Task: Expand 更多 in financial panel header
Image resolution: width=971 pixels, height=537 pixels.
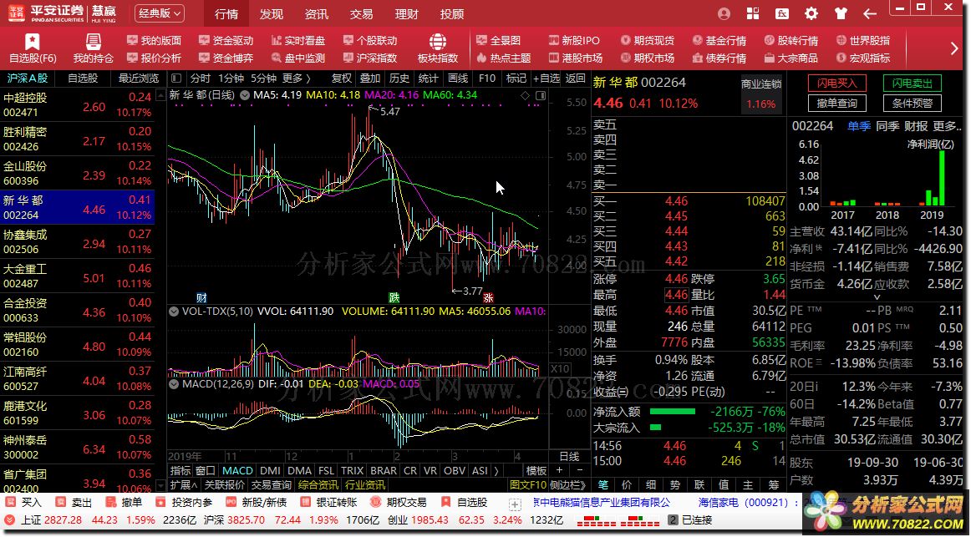Action: pyautogui.click(x=948, y=126)
